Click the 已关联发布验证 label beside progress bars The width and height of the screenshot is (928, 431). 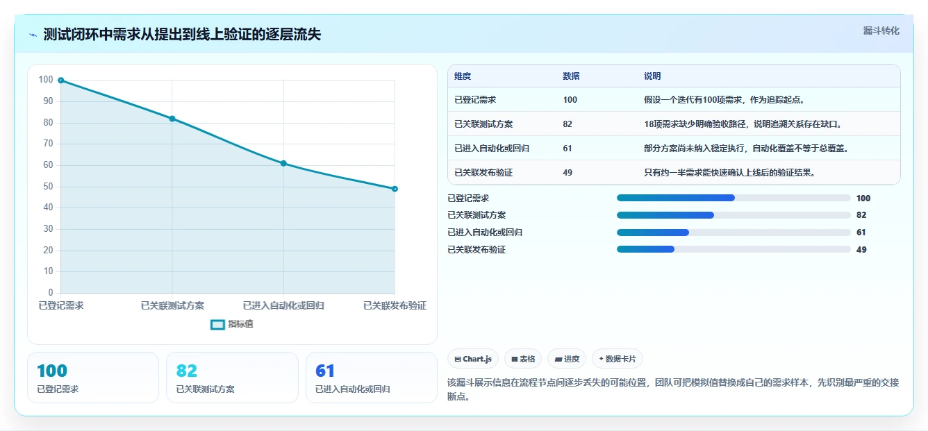[x=477, y=250]
